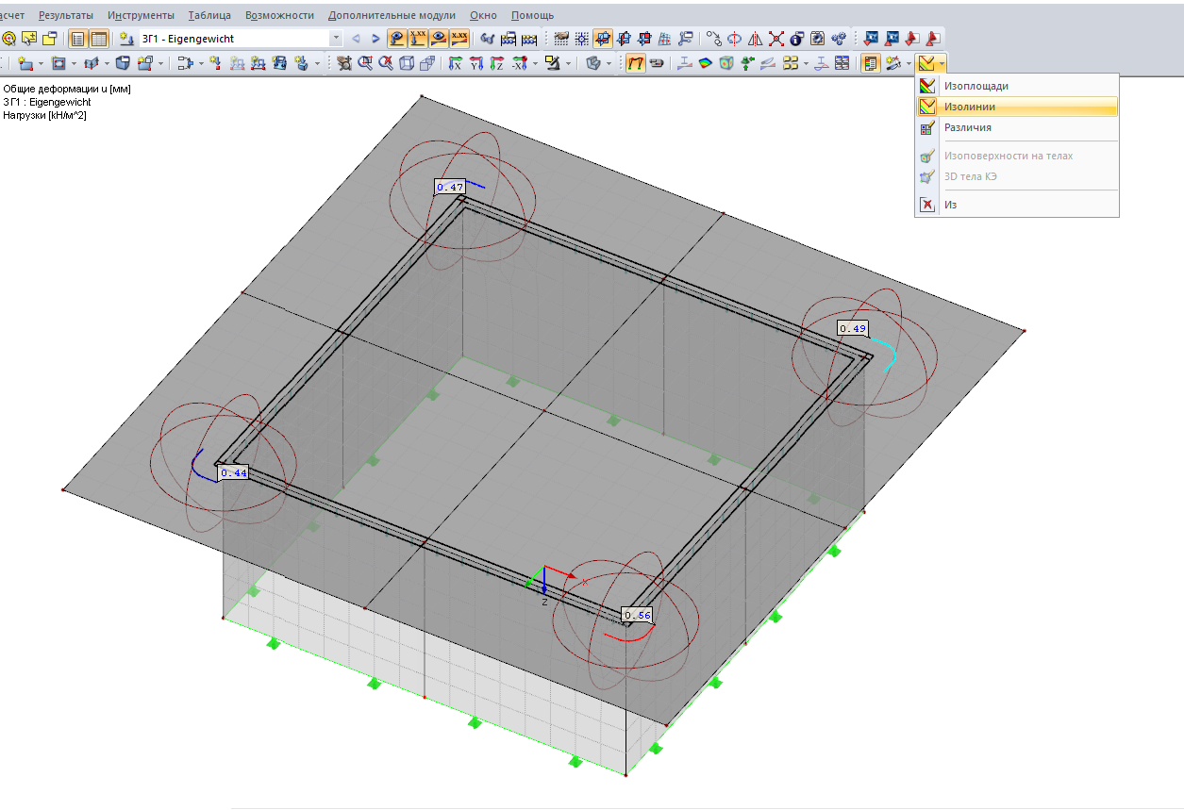This screenshot has width=1184, height=810.
Task: Select the solid boxes display icon
Action: tap(427, 63)
